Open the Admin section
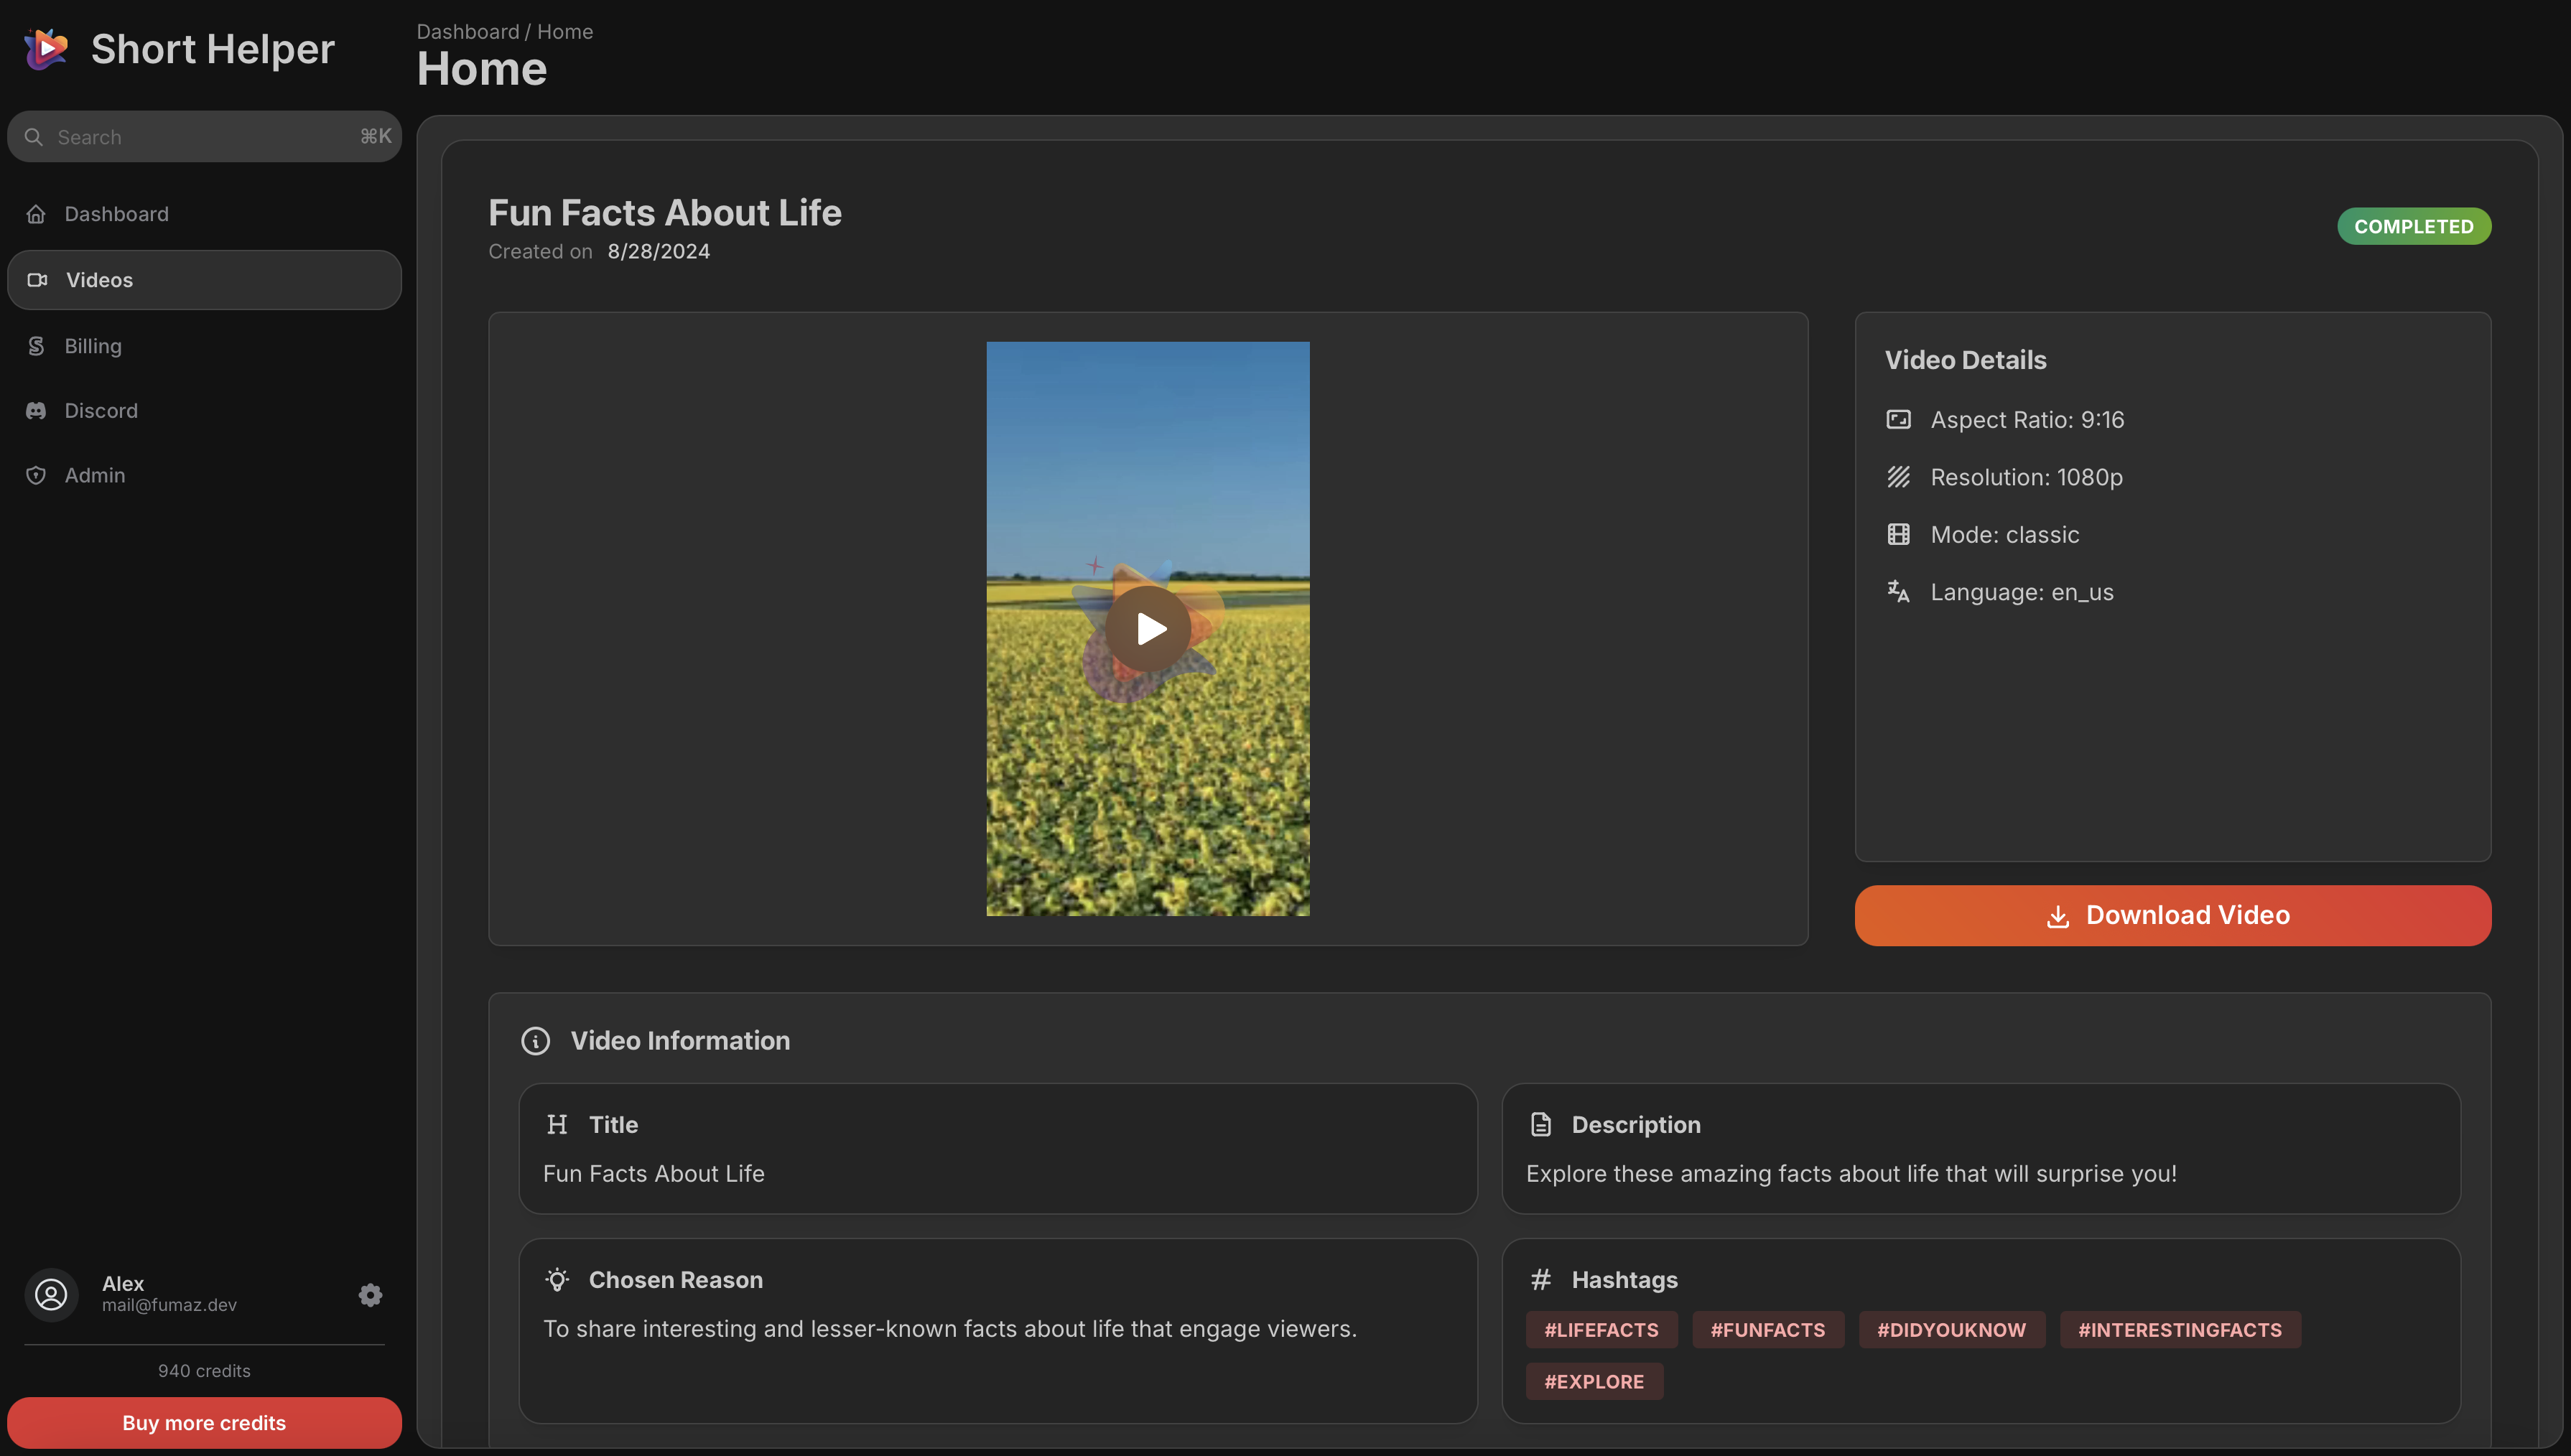The height and width of the screenshot is (1456, 2571). tap(95, 476)
